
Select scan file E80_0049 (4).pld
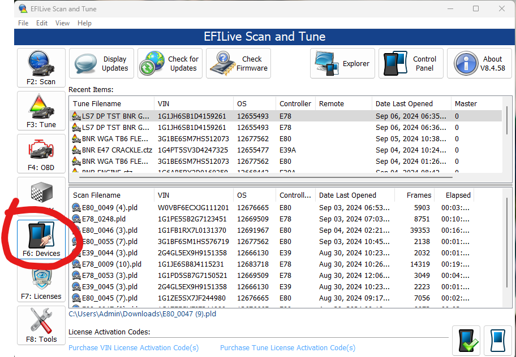pyautogui.click(x=286, y=207)
